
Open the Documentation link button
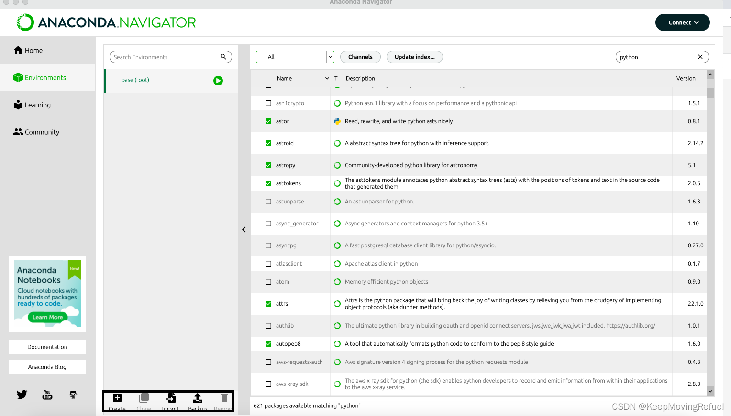[47, 347]
